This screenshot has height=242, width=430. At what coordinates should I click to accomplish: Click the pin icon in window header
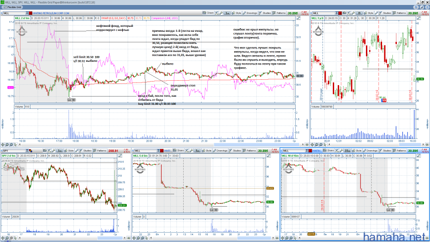pos(422,7)
